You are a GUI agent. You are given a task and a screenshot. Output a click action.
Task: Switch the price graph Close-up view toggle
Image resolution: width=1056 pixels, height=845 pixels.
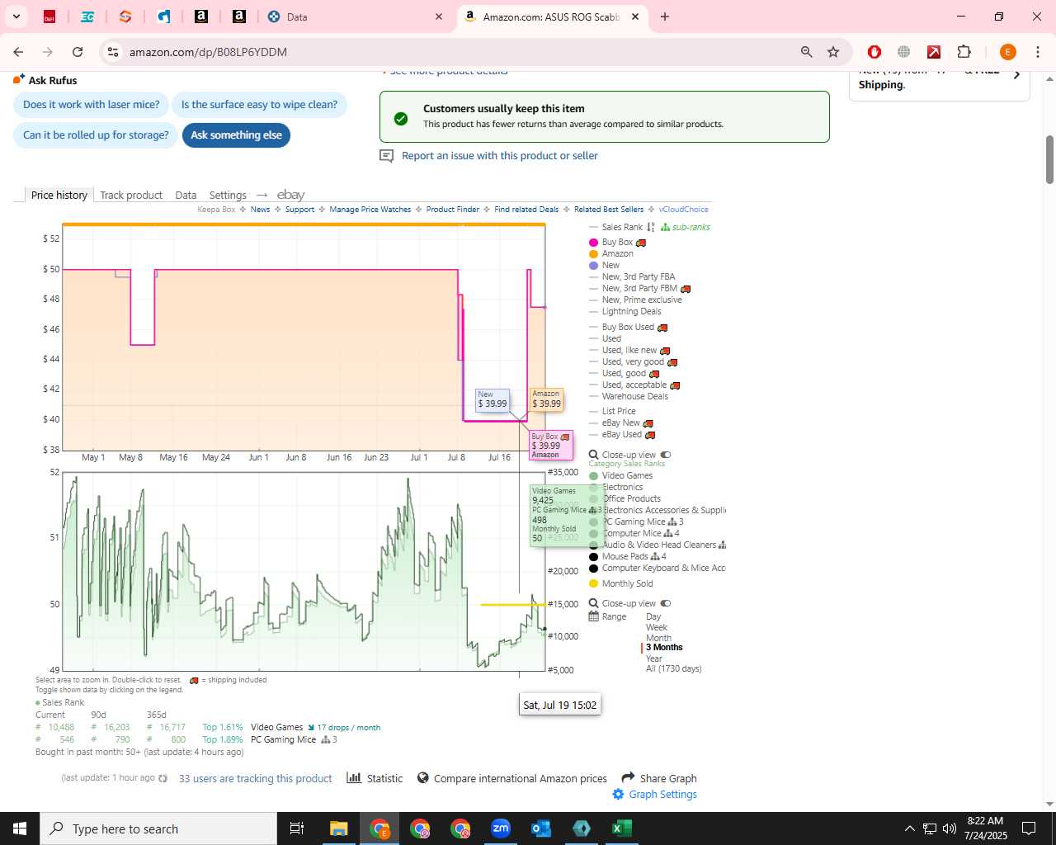click(x=666, y=455)
